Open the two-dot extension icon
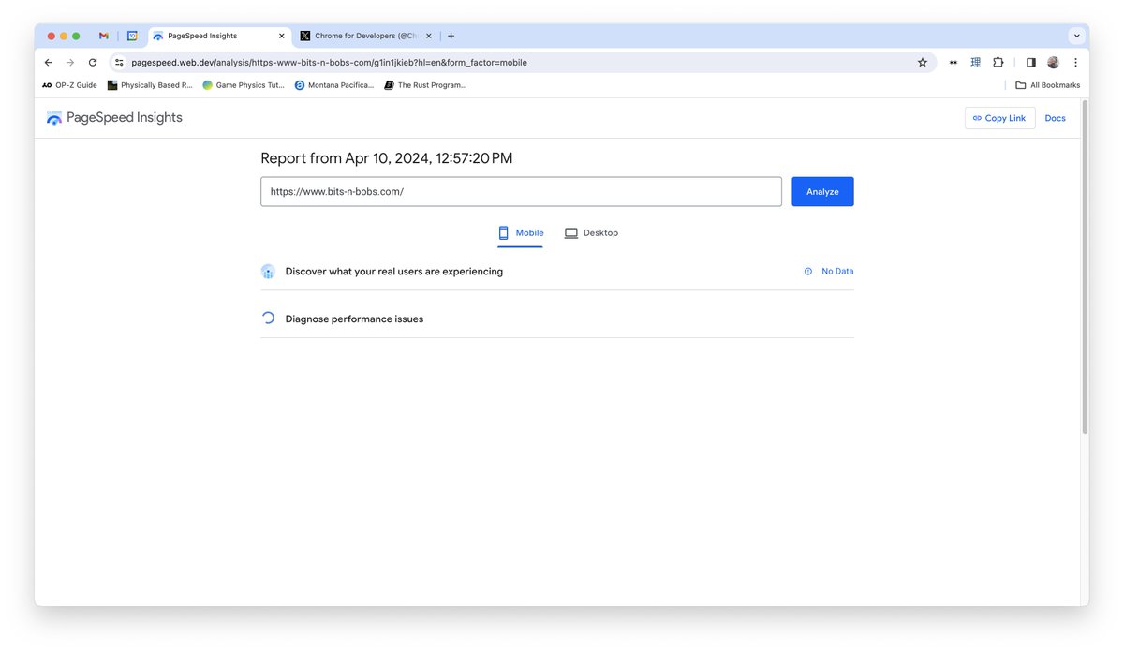 click(954, 63)
